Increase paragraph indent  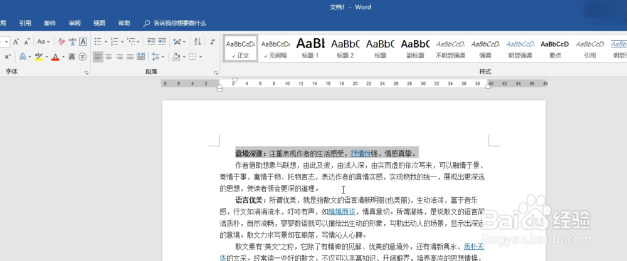(x=162, y=41)
